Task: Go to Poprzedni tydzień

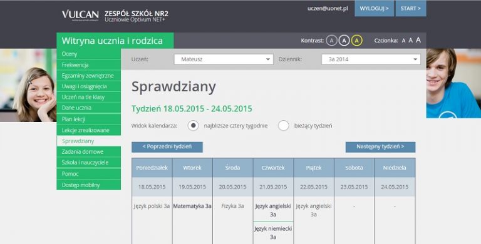Action: pyautogui.click(x=167, y=147)
